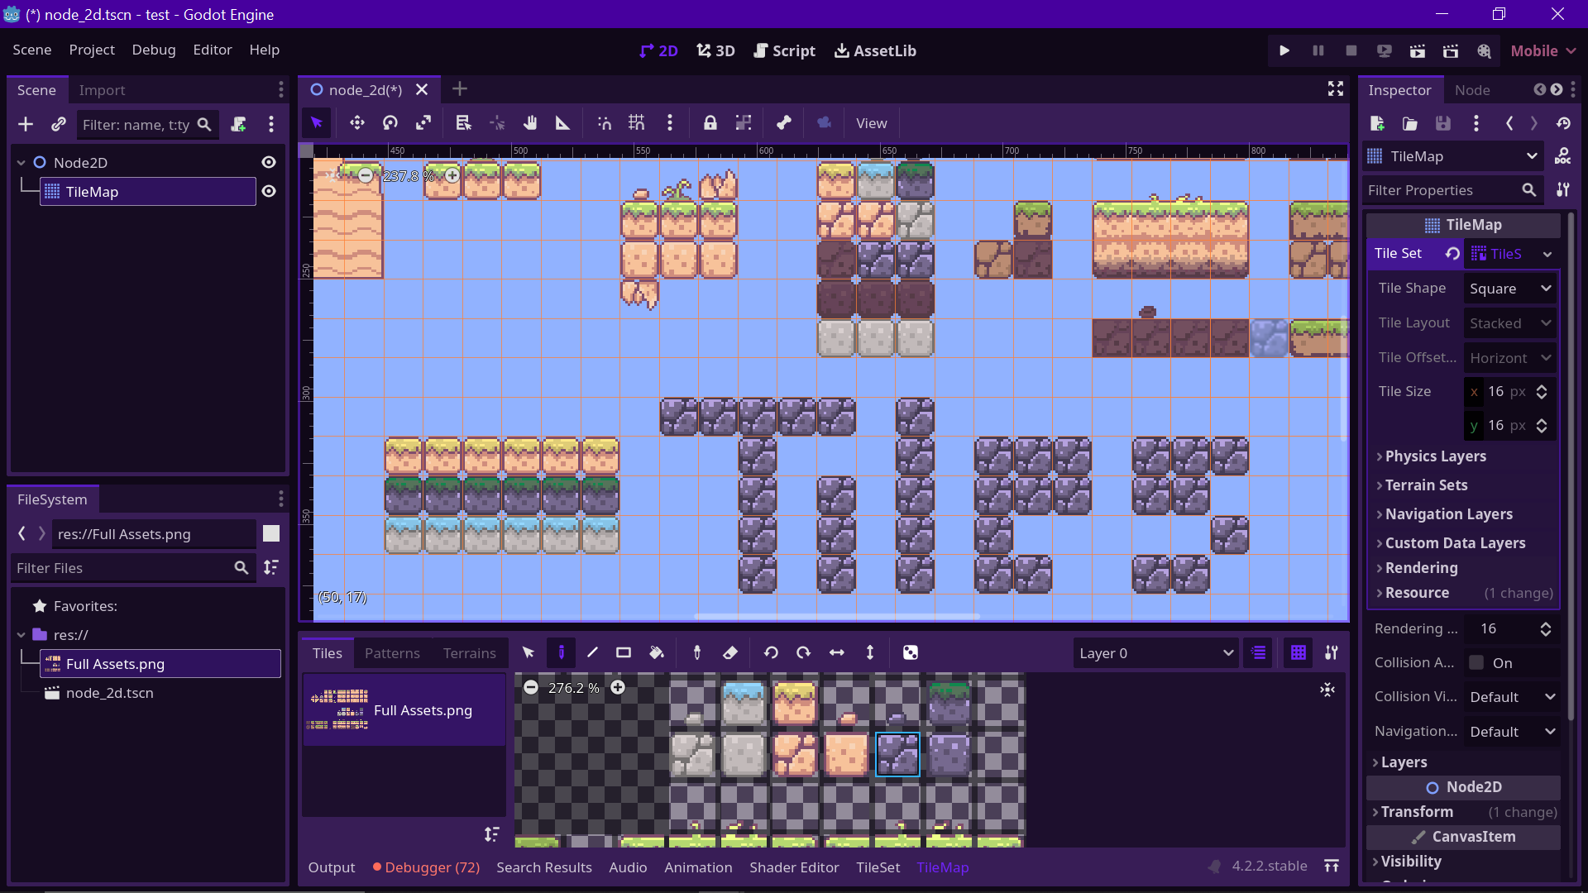This screenshot has width=1588, height=893.
Task: Open Movie Maker mode icon
Action: [1484, 50]
